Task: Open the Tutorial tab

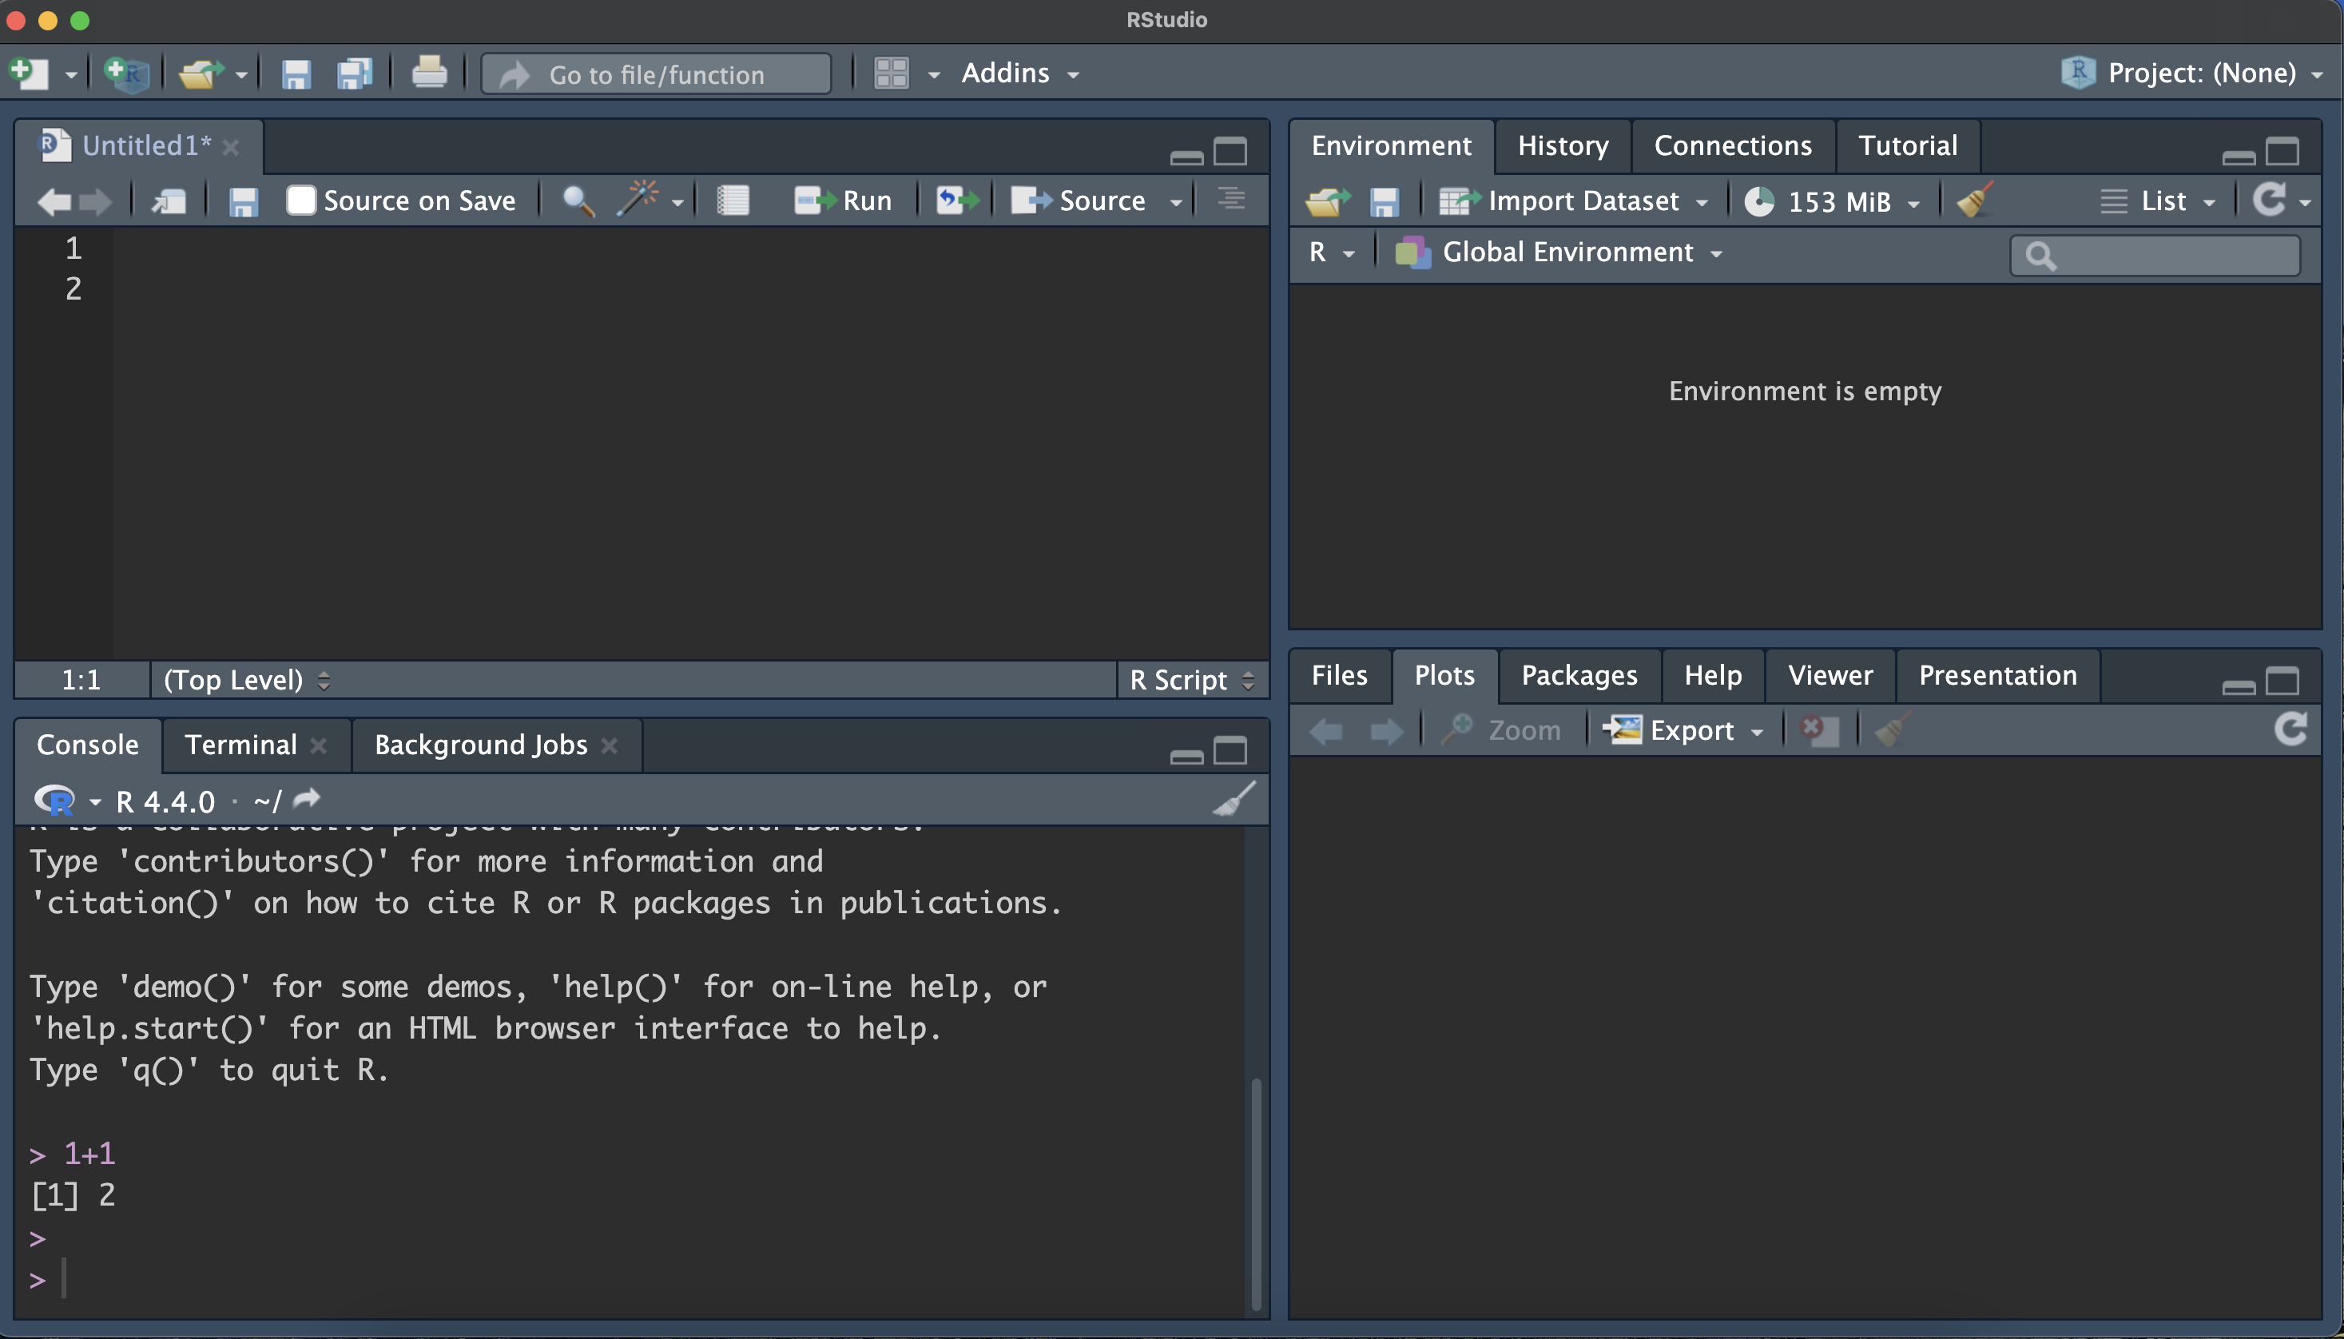Action: point(1907,145)
